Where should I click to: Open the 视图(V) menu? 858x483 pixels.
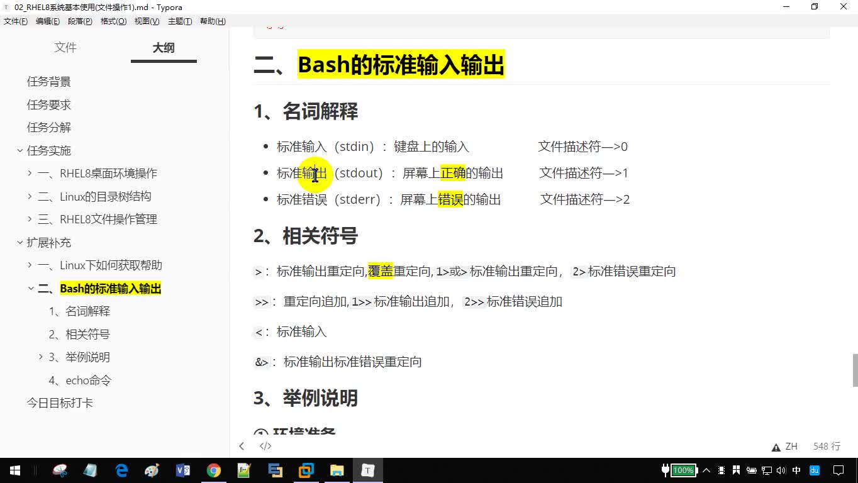pos(147,21)
